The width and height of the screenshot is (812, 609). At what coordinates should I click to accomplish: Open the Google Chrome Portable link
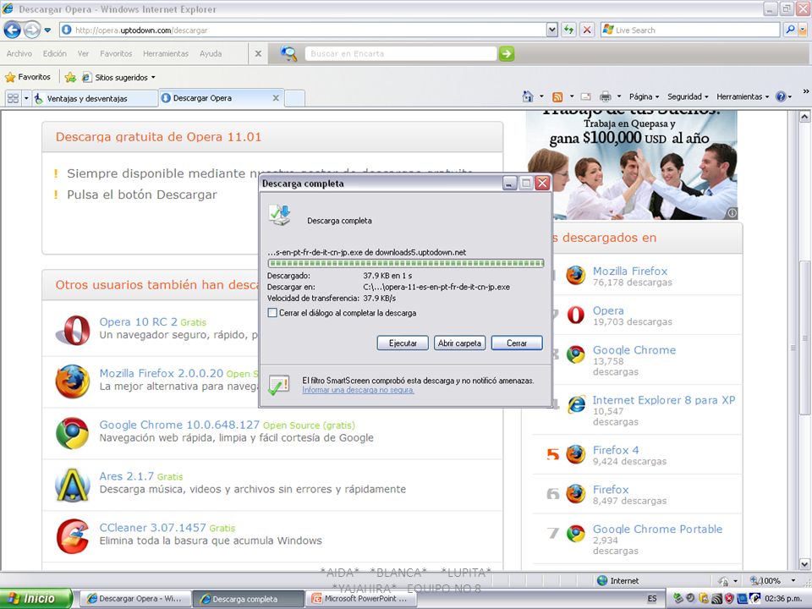pyautogui.click(x=658, y=529)
